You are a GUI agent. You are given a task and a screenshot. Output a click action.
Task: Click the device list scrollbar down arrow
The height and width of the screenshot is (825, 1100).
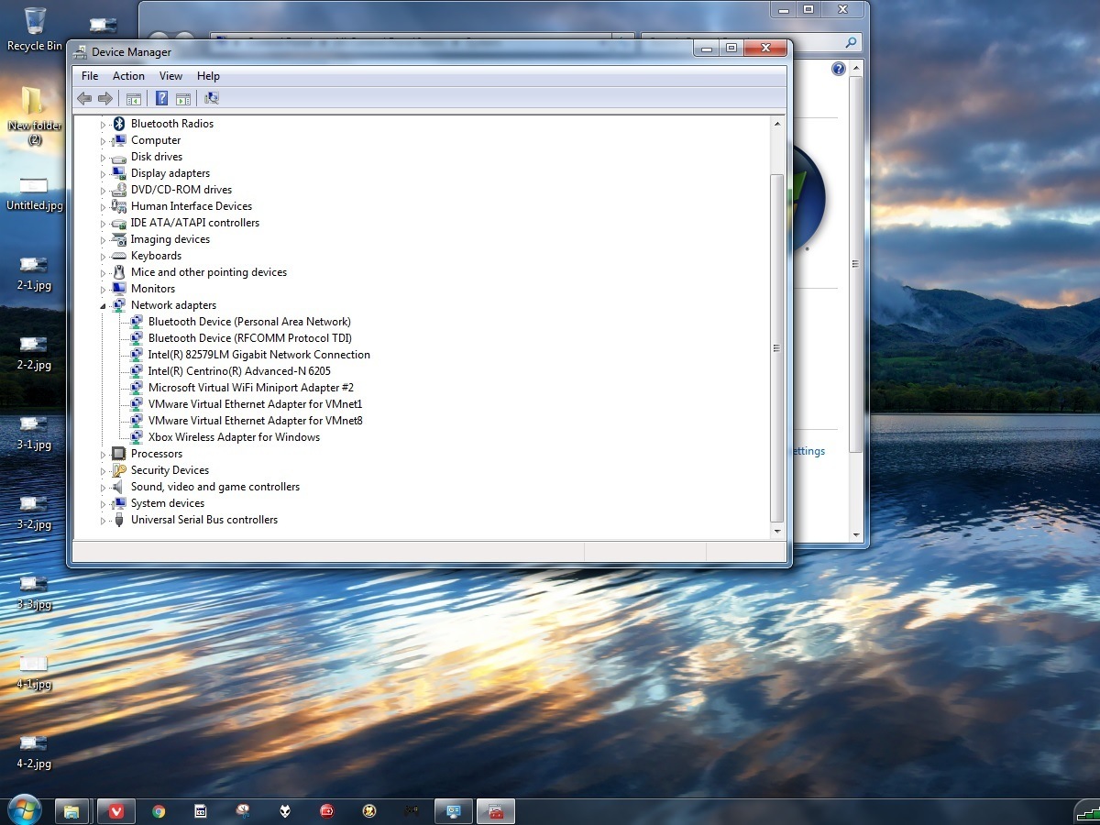777,531
